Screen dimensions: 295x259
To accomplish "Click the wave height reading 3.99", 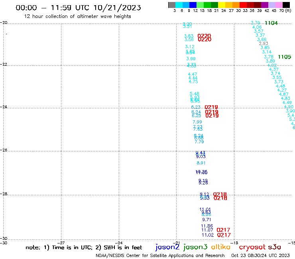I will pyautogui.click(x=191, y=59).
